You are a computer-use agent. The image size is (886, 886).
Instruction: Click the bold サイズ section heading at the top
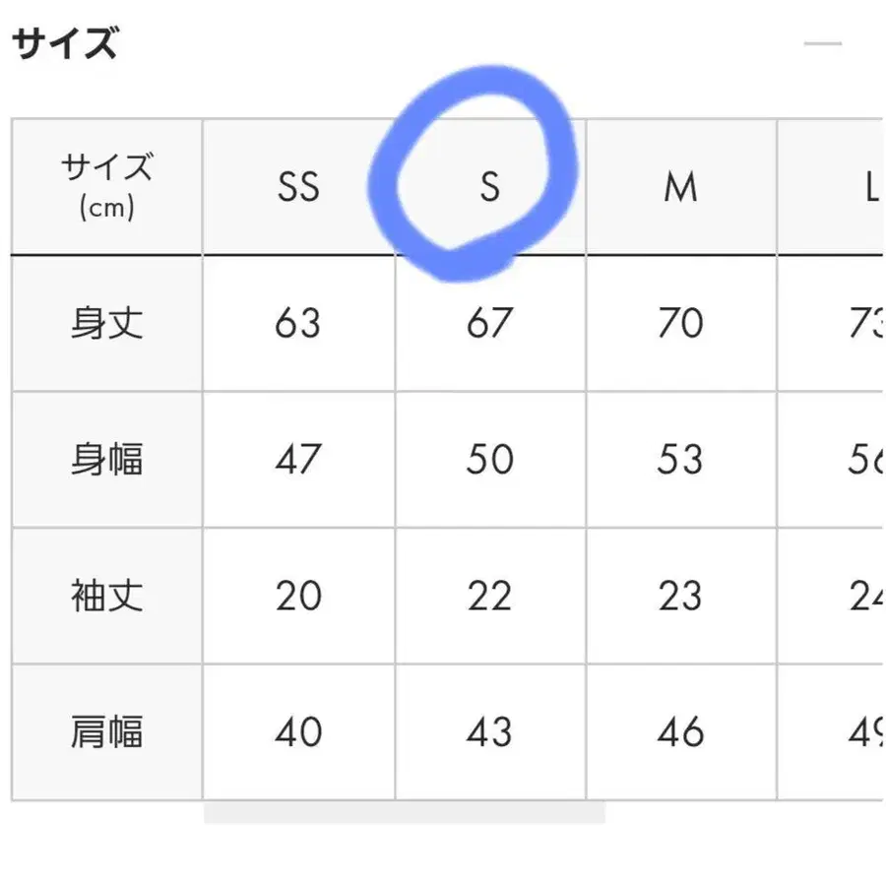[65, 44]
